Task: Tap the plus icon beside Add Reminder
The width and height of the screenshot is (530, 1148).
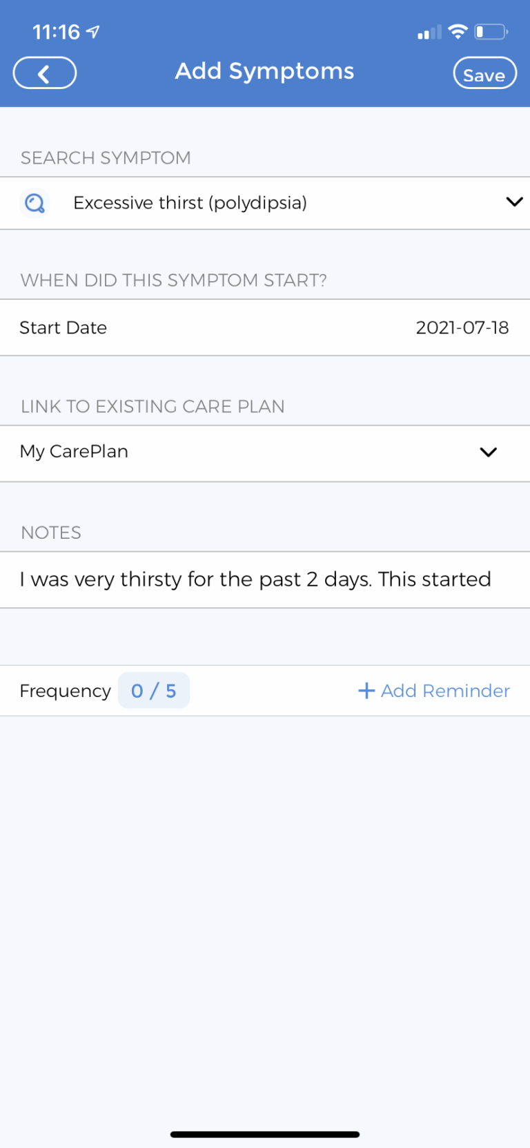Action: 365,690
